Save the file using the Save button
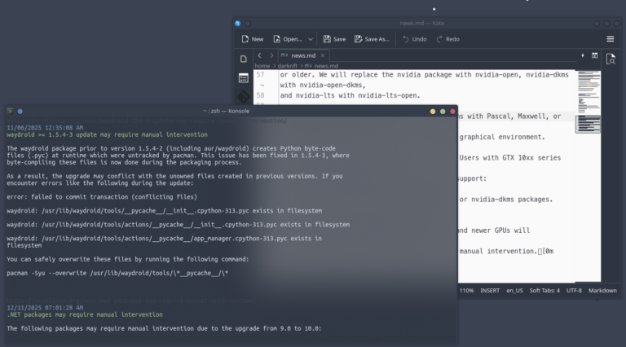The height and width of the screenshot is (347, 626). 334,38
